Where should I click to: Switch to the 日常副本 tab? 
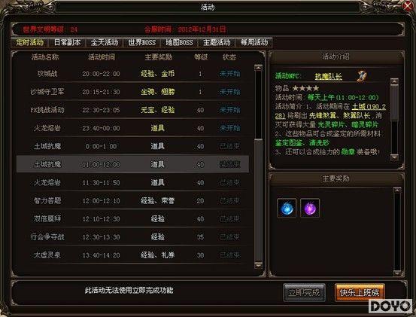(67, 42)
